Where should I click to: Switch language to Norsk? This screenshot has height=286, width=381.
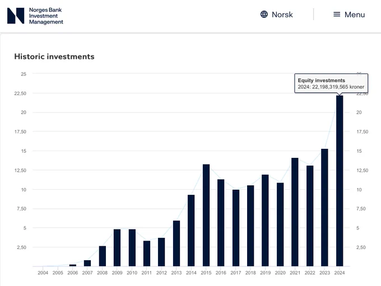point(282,15)
